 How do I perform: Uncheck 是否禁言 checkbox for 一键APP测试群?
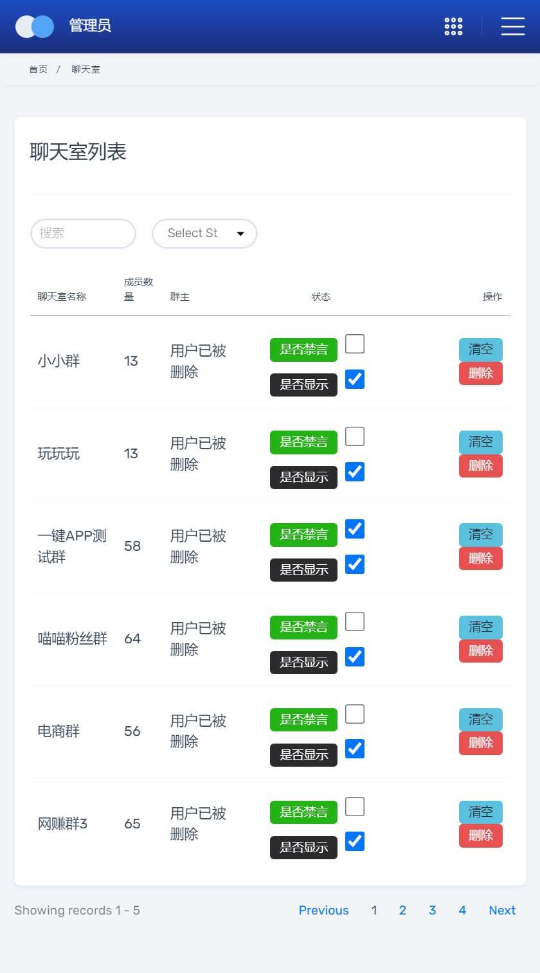355,529
